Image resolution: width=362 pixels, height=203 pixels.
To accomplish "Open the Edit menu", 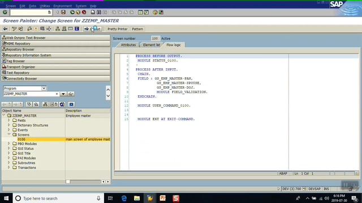I will pos(22,6).
